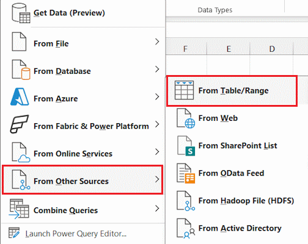Click the From File document icon
This screenshot has width=308, height=244.
tap(19, 41)
